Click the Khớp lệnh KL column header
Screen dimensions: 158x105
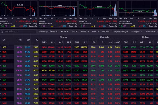102,42
